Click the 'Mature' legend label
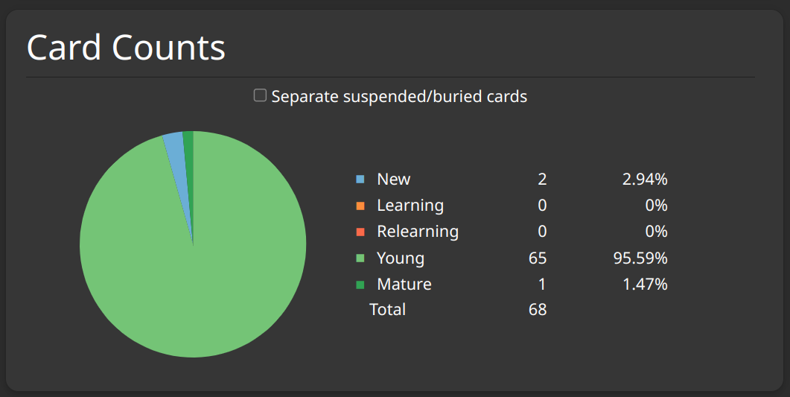 pos(404,285)
